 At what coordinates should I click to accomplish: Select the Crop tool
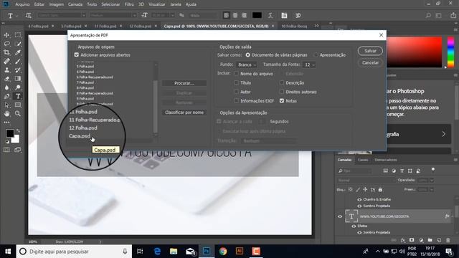point(6,52)
